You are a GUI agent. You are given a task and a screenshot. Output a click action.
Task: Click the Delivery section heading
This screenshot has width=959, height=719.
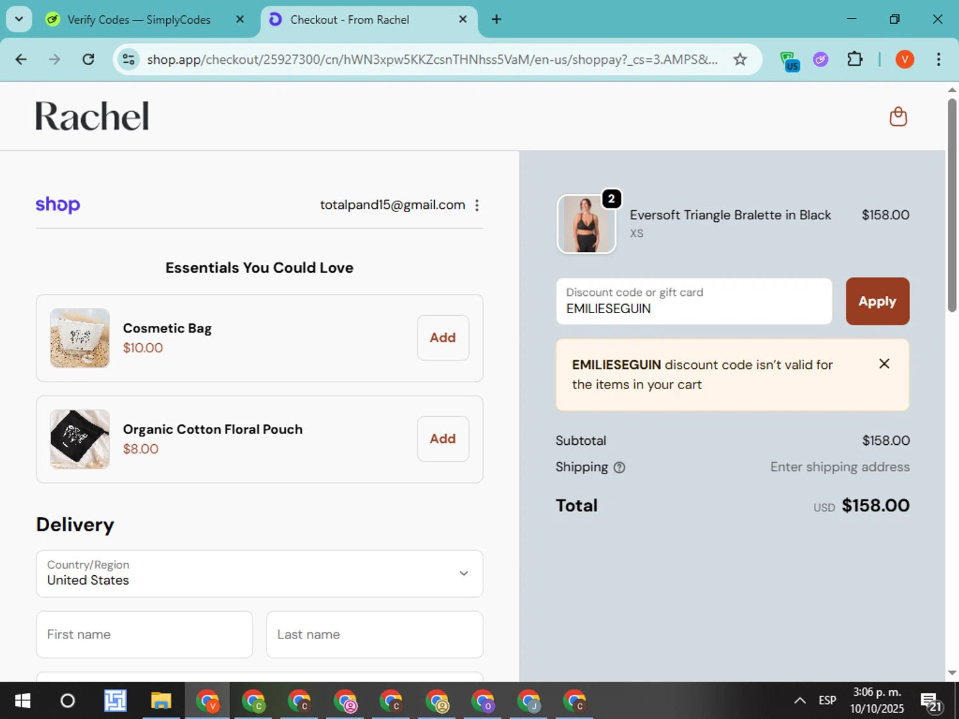[x=75, y=525]
